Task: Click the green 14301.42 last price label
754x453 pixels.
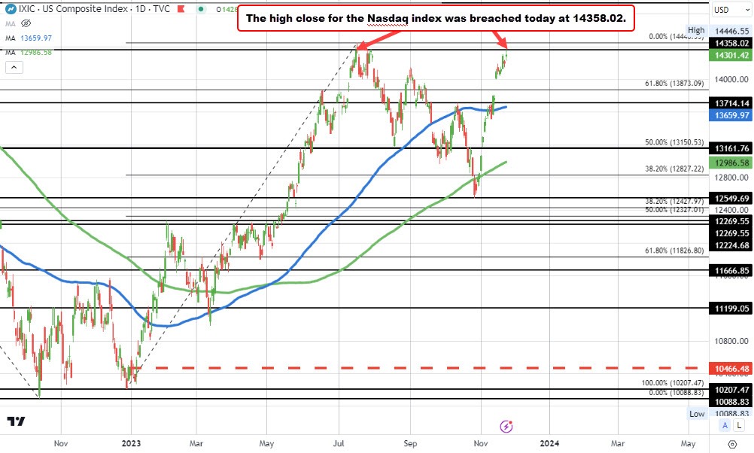Action: [731, 55]
